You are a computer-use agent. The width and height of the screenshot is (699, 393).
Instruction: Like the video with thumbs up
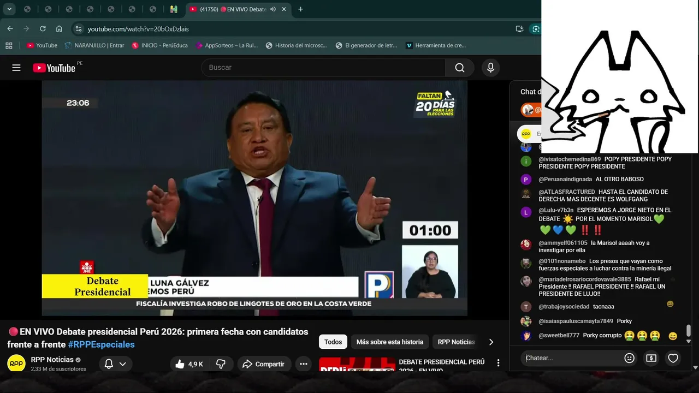pyautogui.click(x=189, y=364)
